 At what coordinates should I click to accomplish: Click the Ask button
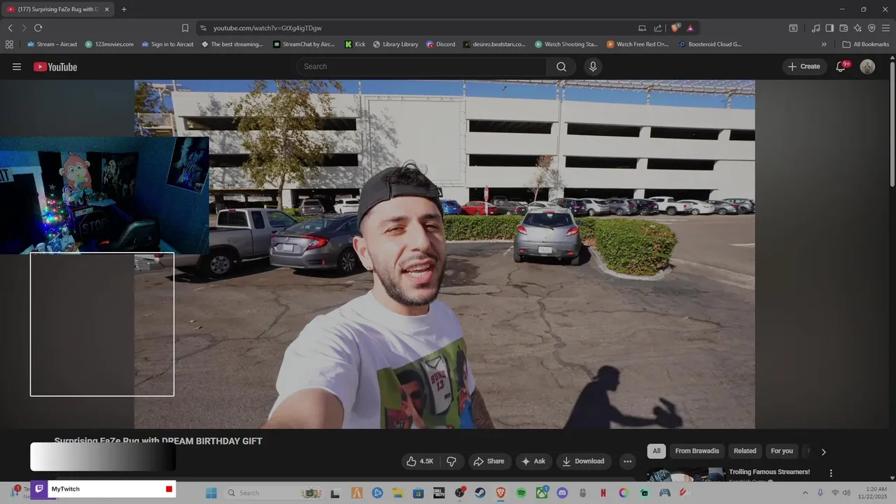pyautogui.click(x=533, y=461)
